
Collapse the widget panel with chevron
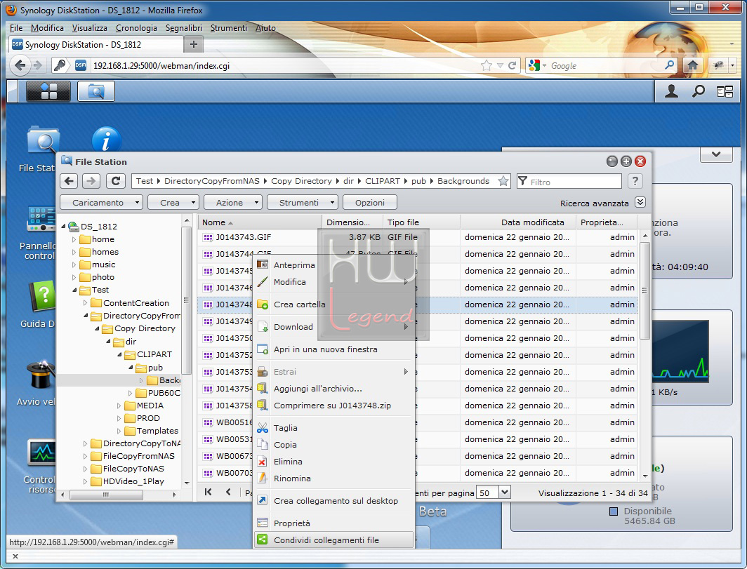[716, 154]
